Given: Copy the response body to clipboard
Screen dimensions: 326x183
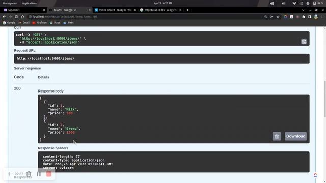Looking at the screenshot, I should [277, 136].
